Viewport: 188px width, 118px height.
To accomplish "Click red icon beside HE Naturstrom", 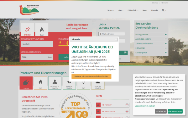I will pyautogui.click(x=98, y=111).
